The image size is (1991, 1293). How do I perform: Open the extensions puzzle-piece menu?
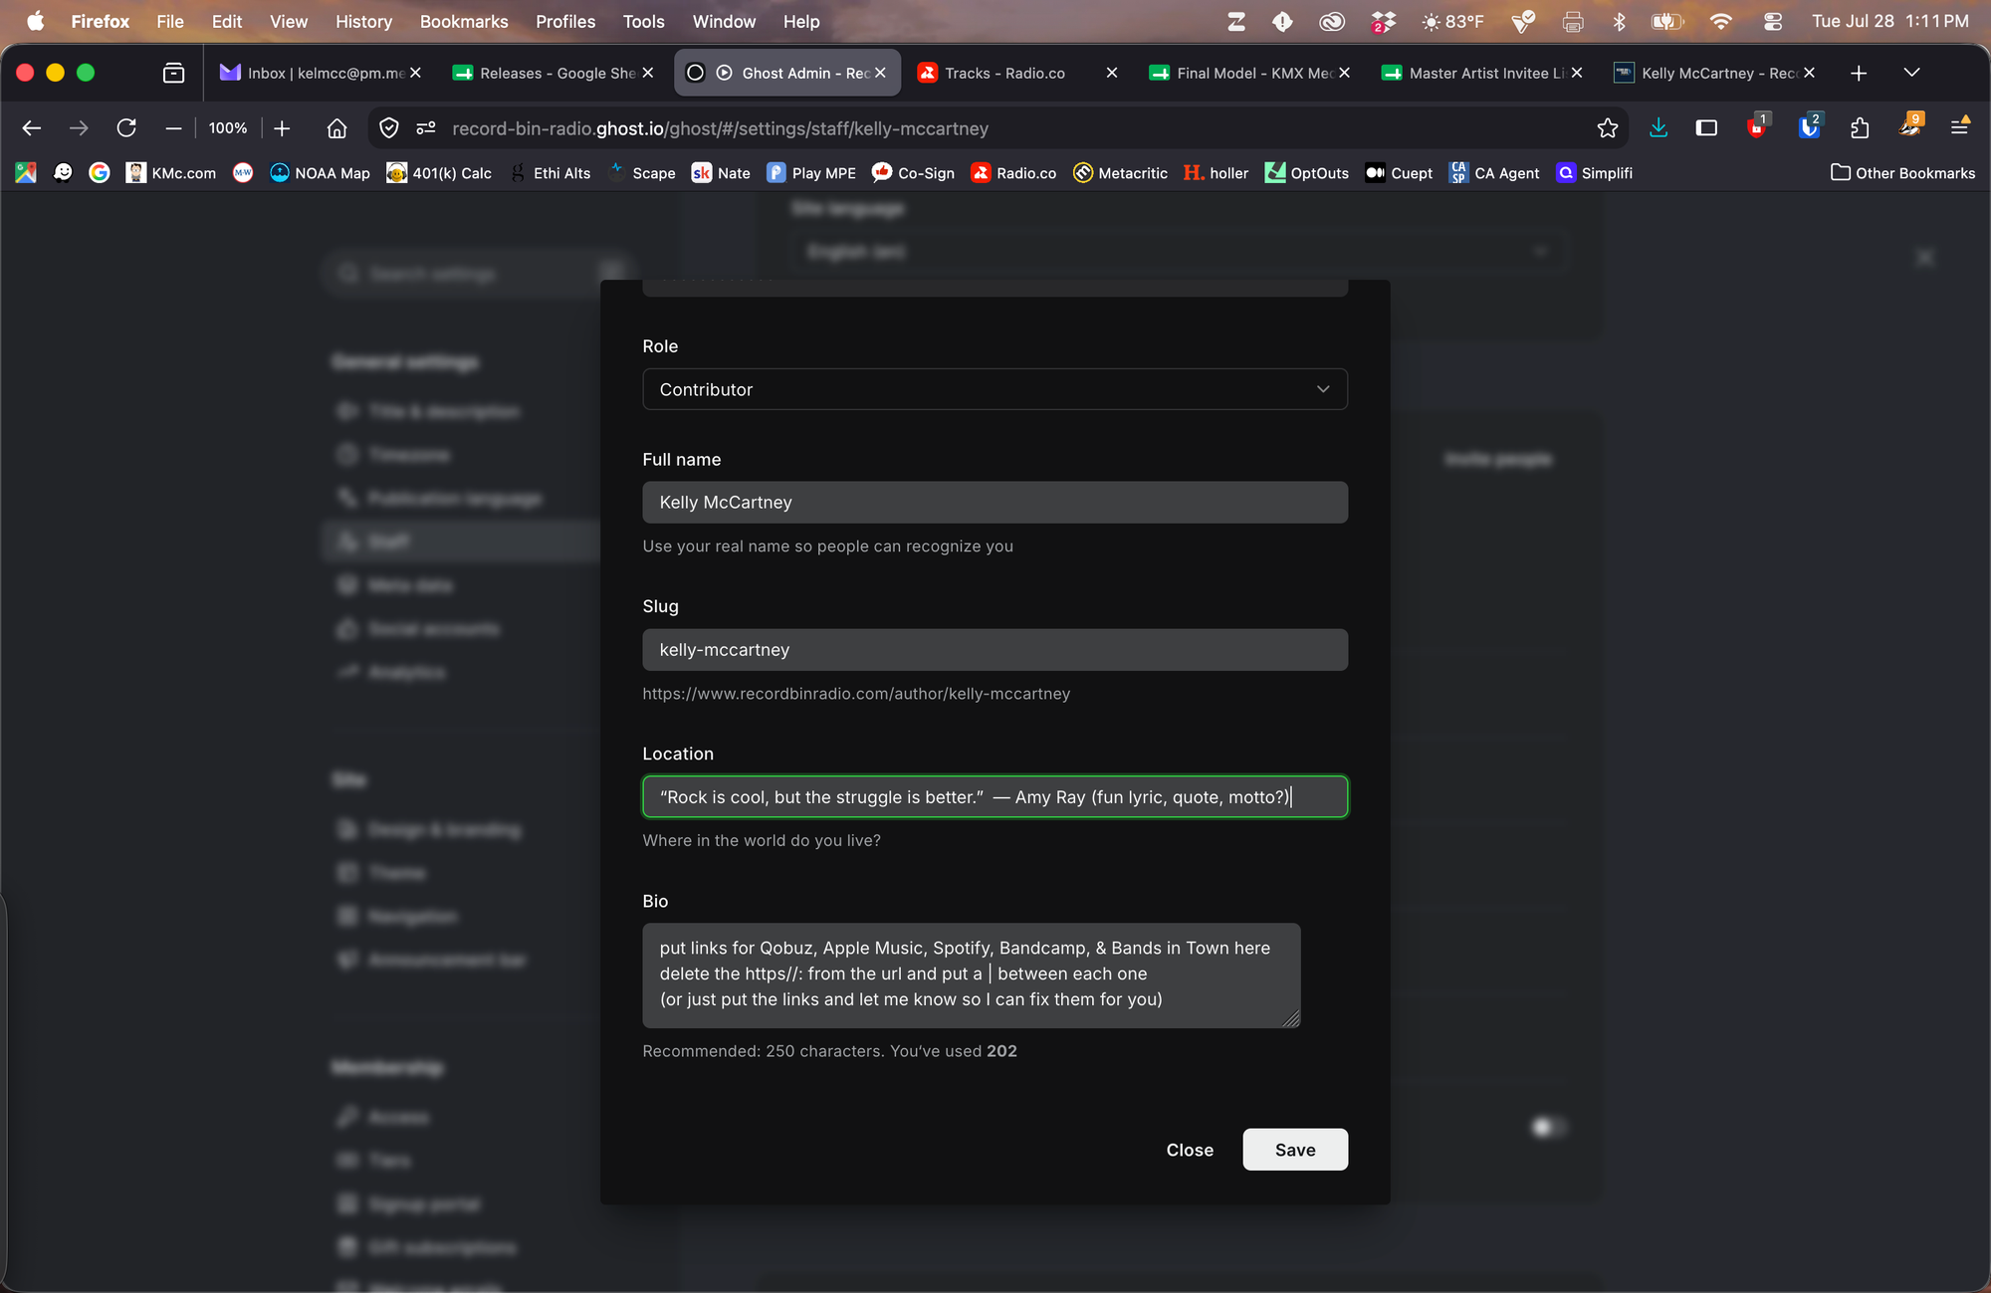[1860, 128]
